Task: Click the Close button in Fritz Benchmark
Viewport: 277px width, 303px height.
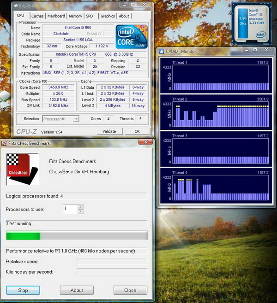Action: [130, 290]
